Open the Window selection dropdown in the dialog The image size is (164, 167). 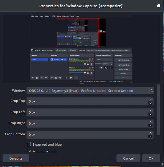tap(90, 91)
